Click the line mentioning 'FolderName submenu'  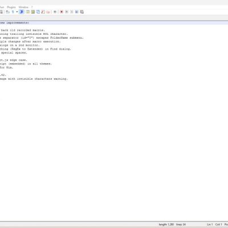(x=42, y=38)
